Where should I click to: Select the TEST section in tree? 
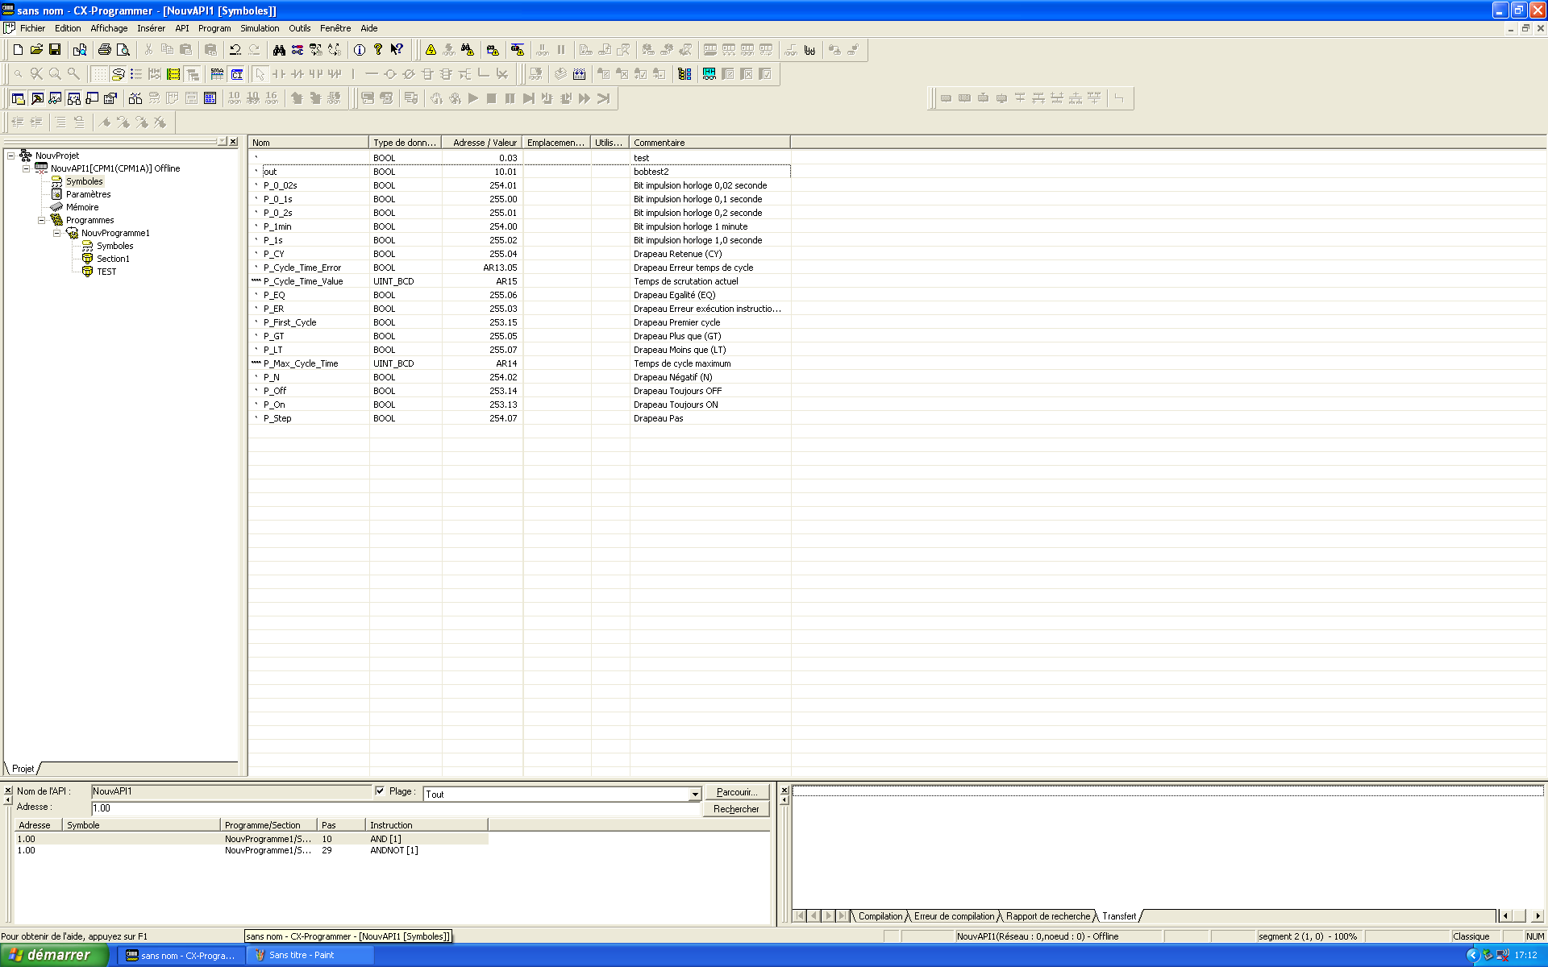tap(106, 272)
